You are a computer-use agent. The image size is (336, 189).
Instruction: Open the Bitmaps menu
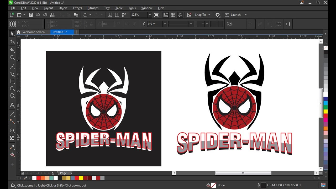coord(93,8)
